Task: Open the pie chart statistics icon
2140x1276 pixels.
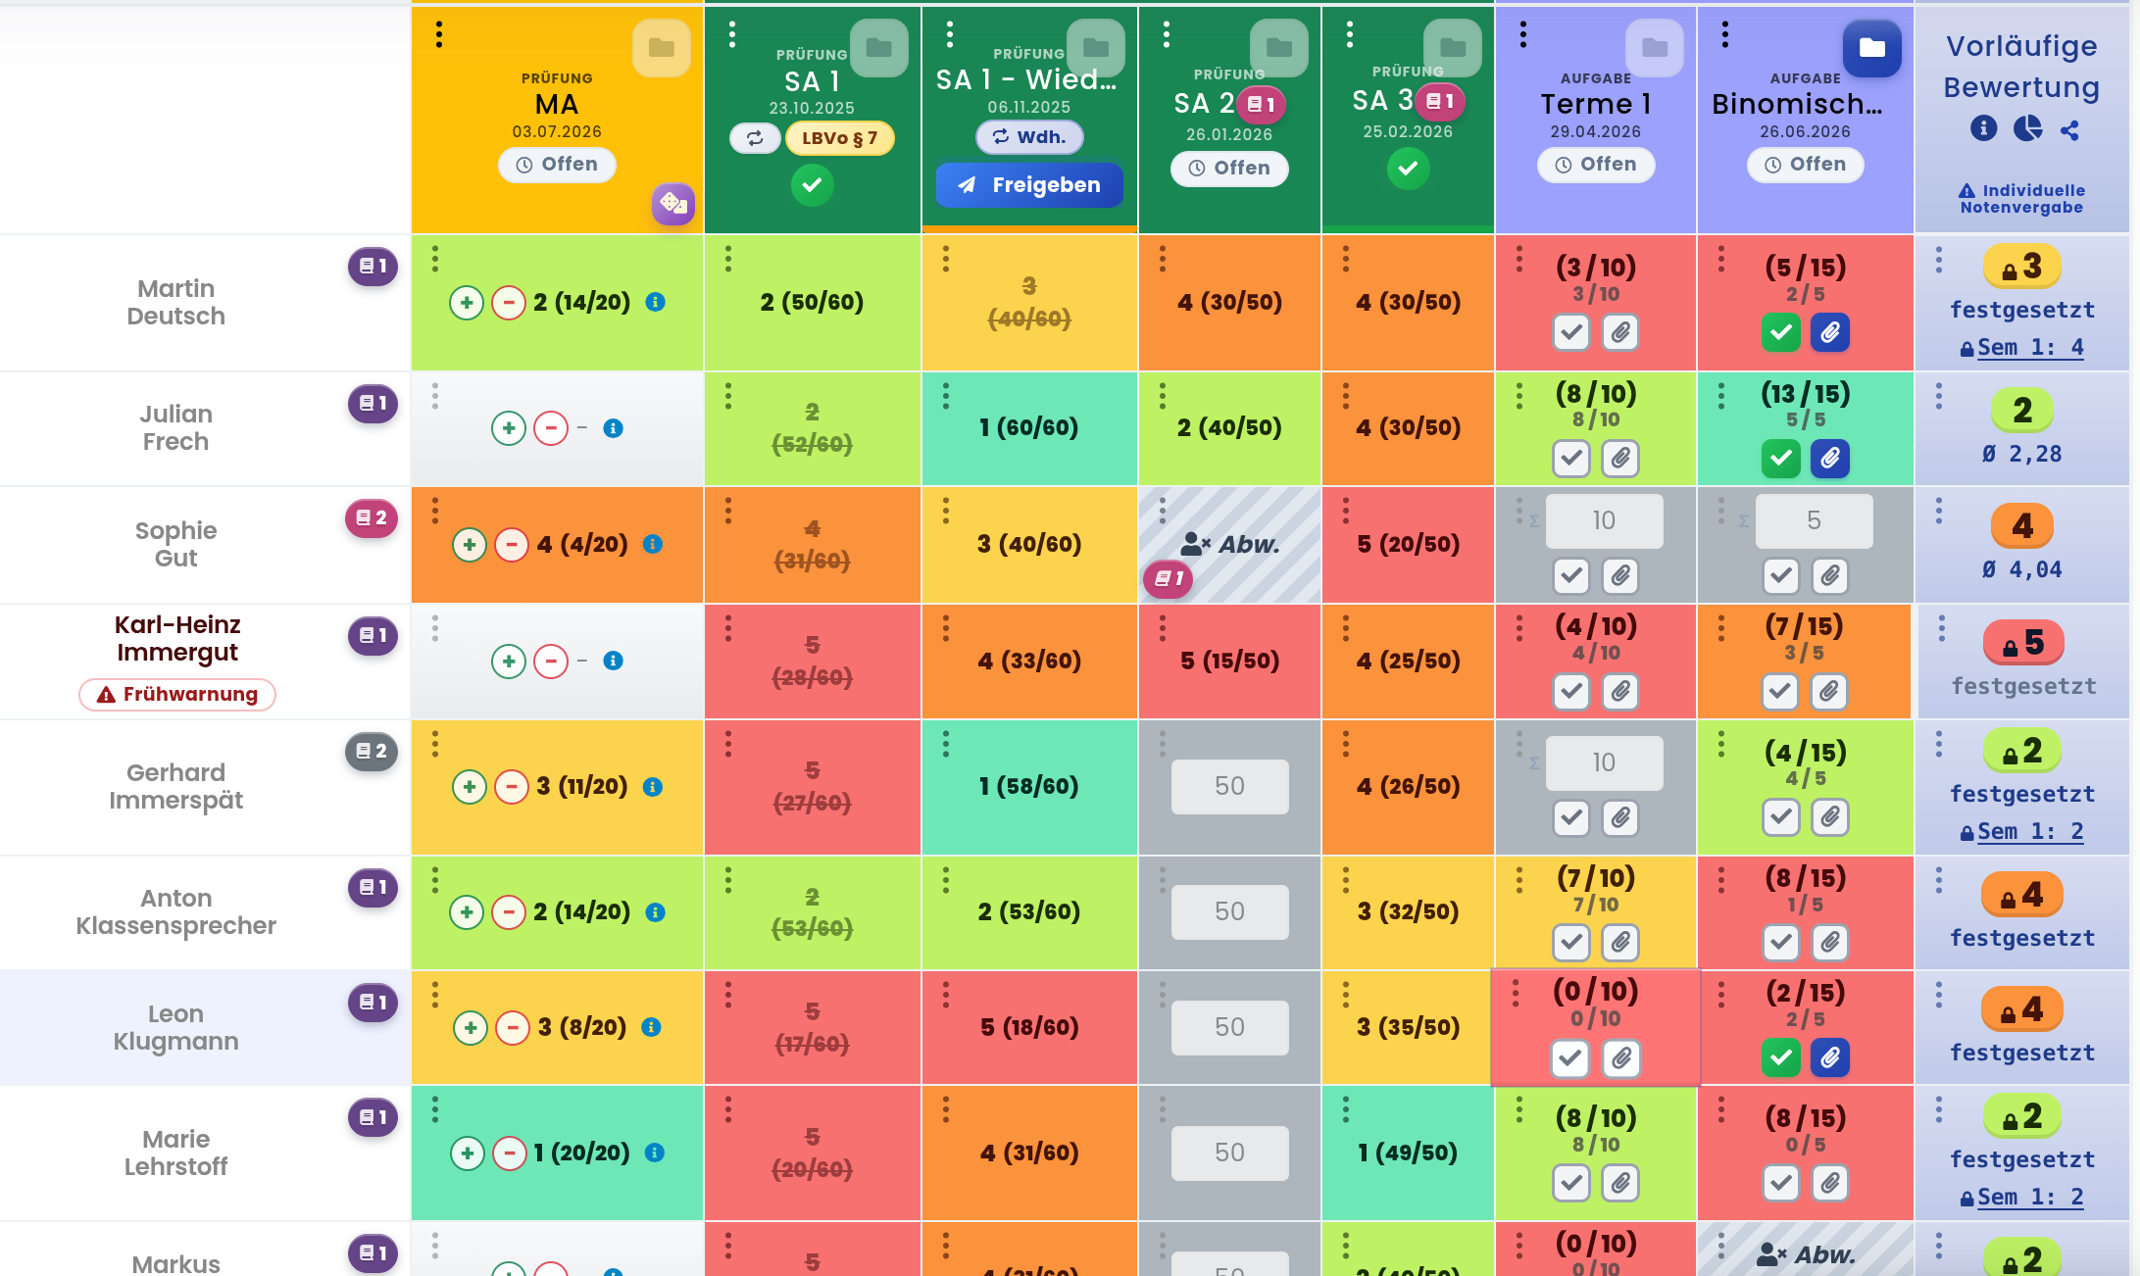Action: point(2027,129)
